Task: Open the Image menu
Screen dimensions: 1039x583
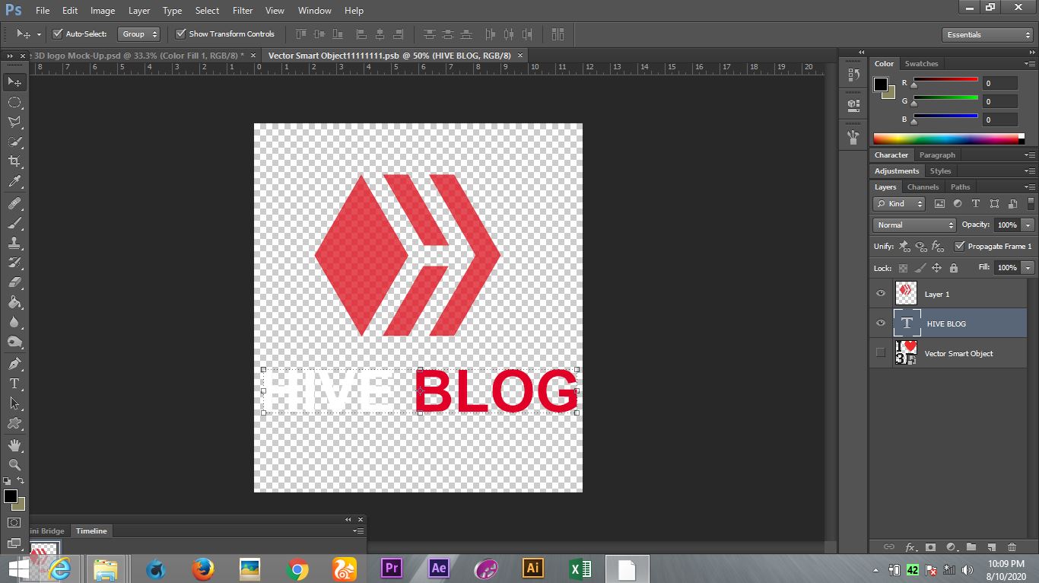Action: pyautogui.click(x=103, y=11)
